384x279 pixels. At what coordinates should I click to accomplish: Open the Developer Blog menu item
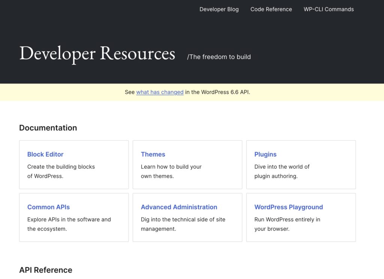pos(219,9)
